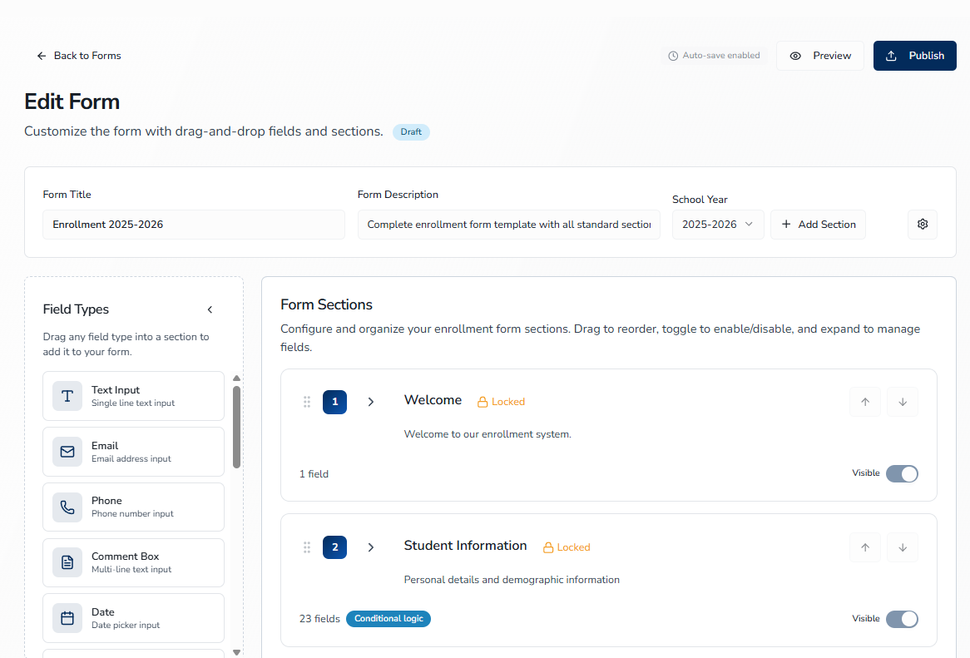Image resolution: width=970 pixels, height=658 pixels.
Task: Click 'Personal details and demographic information' text
Action: coord(512,580)
